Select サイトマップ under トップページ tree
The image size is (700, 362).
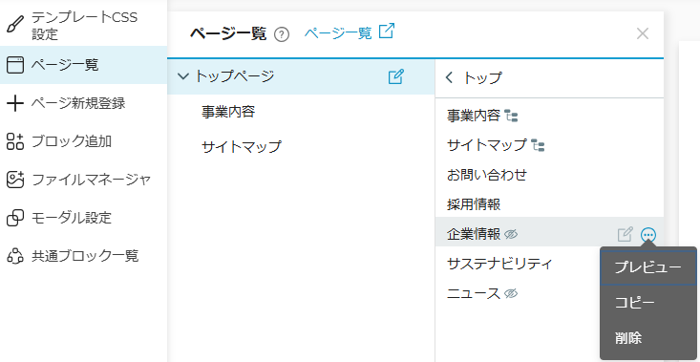[x=242, y=146]
